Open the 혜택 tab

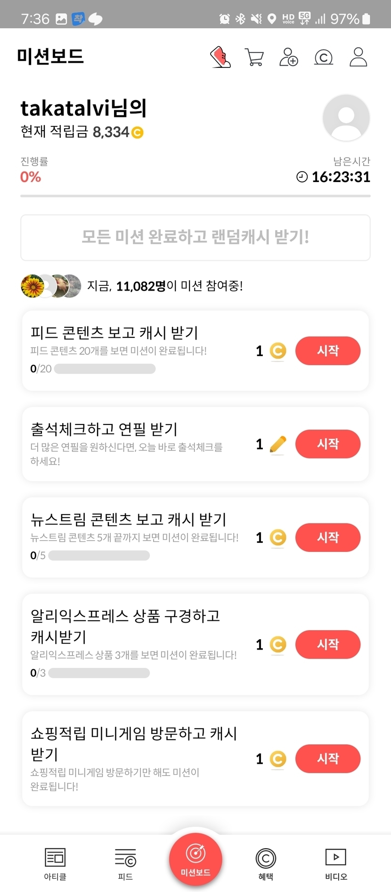coord(266,863)
